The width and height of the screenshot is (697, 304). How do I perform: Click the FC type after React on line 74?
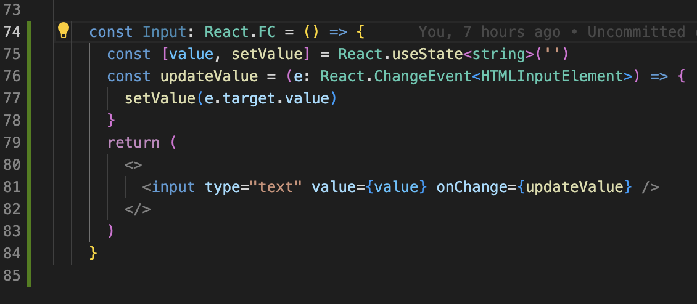click(267, 32)
